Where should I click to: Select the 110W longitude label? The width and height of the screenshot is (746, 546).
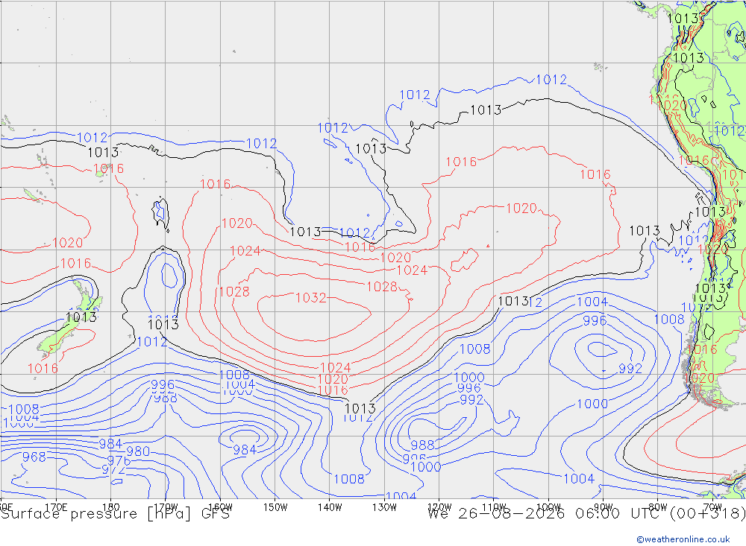(x=494, y=507)
